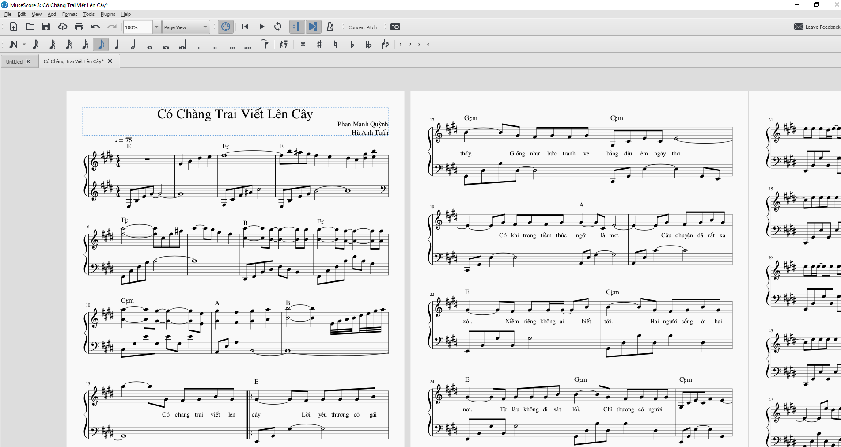Open the File menu
841x447 pixels.
(x=8, y=14)
